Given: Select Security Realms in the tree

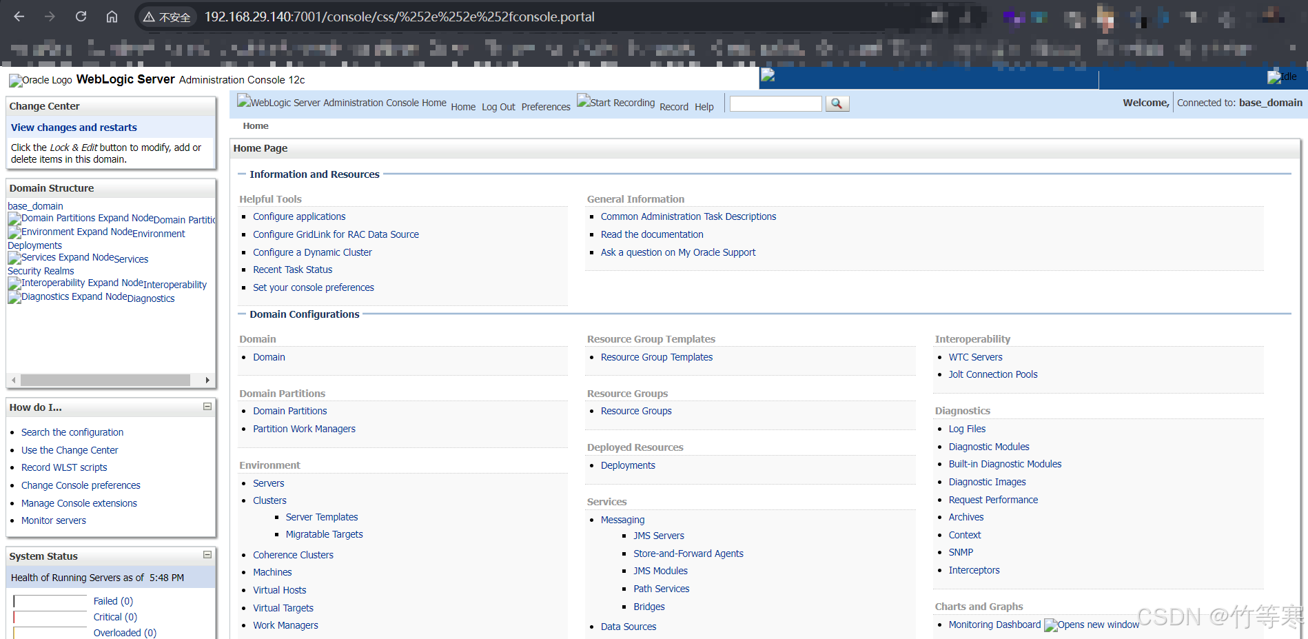Looking at the screenshot, I should (x=41, y=271).
